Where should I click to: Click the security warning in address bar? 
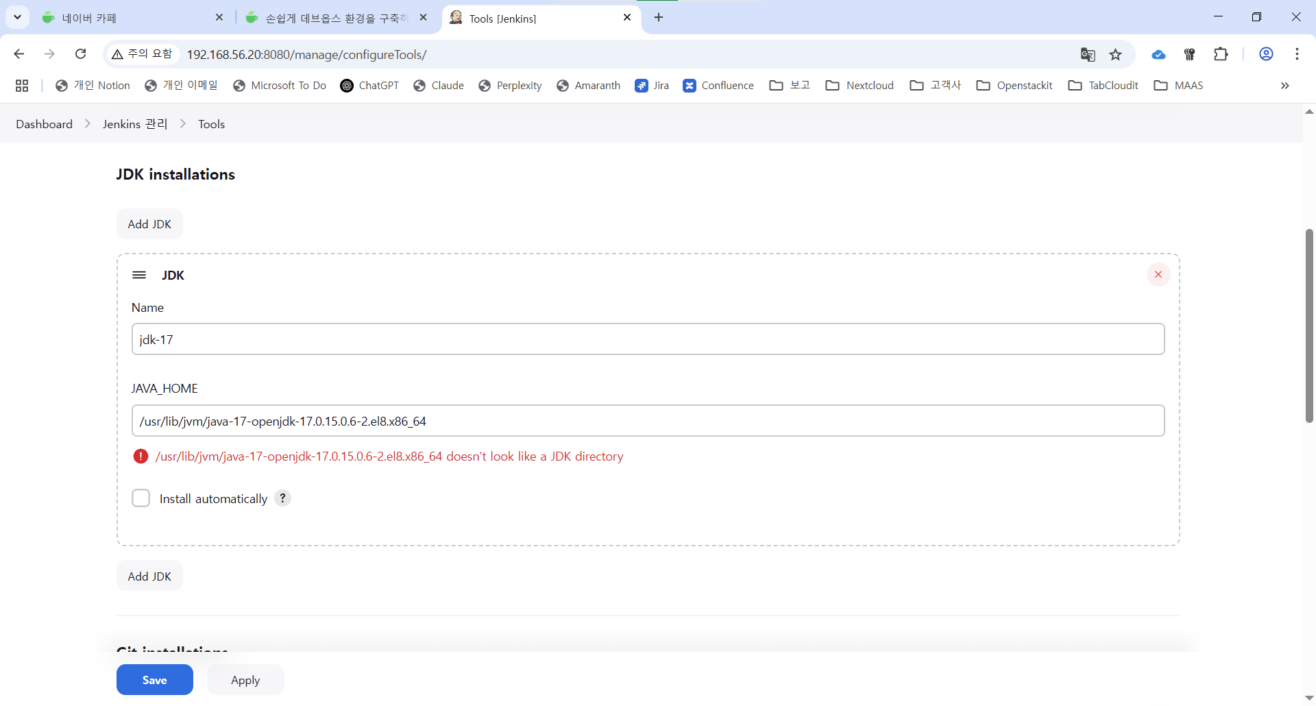(x=142, y=54)
